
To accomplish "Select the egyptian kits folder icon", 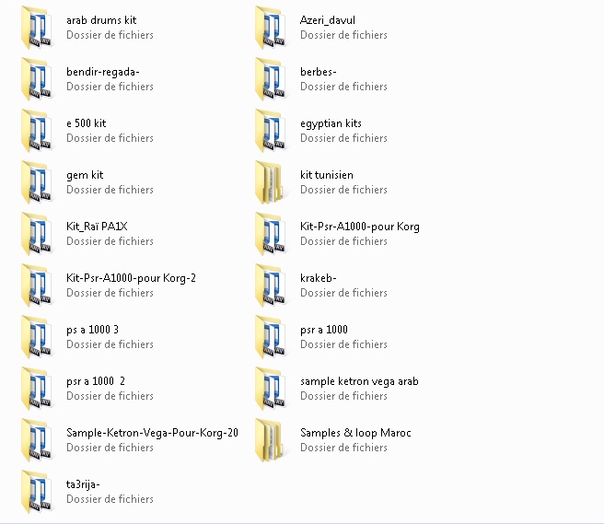I will [271, 131].
